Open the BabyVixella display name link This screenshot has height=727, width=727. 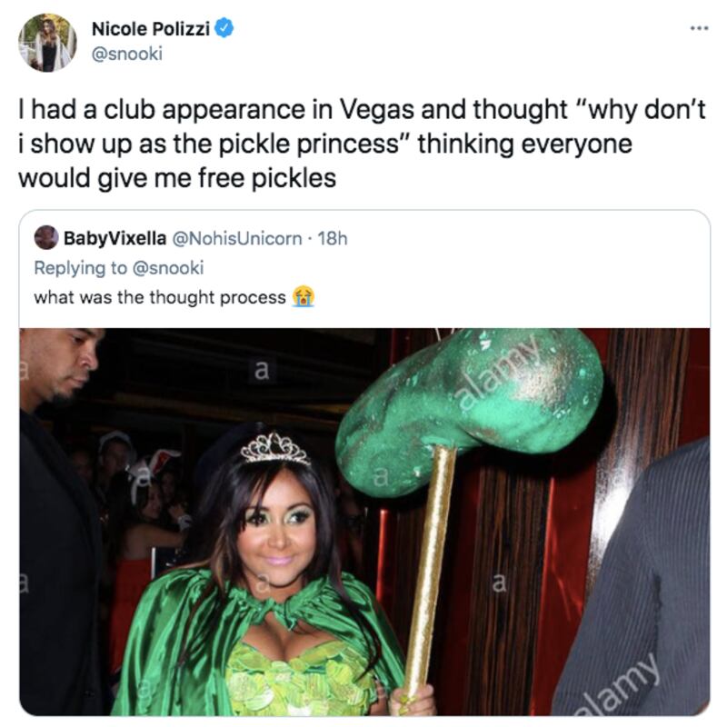pos(115,238)
